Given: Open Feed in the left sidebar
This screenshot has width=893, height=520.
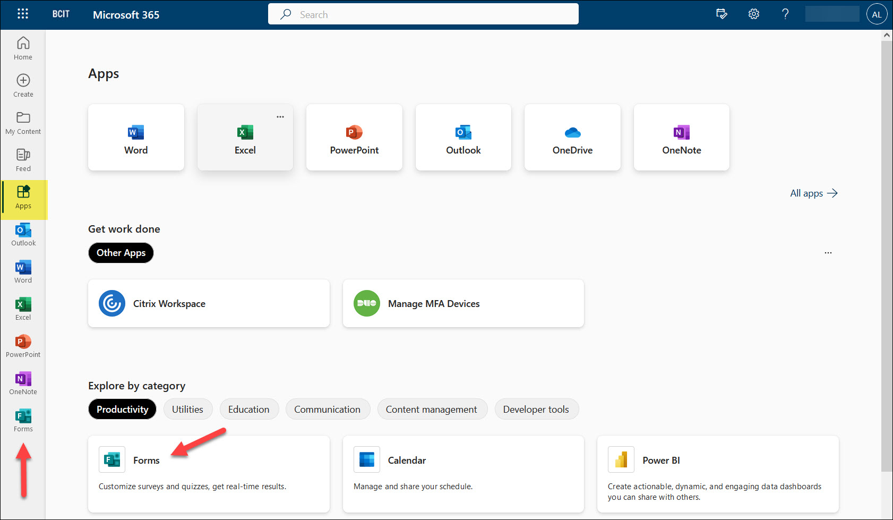Looking at the screenshot, I should click(x=23, y=160).
